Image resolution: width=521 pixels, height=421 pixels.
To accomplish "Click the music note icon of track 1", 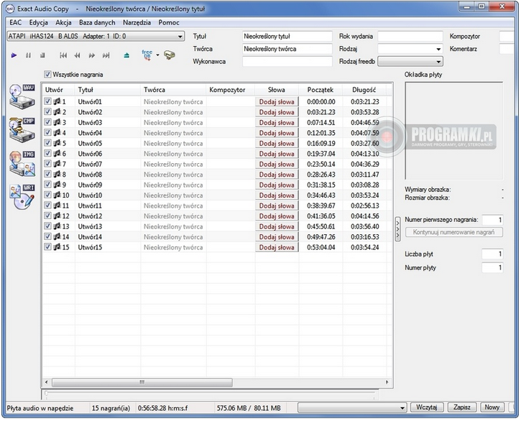I will [57, 101].
